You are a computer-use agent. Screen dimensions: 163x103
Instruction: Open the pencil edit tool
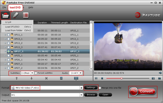[16, 15]
